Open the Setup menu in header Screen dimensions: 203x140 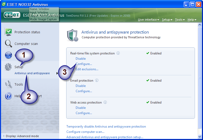167,20
